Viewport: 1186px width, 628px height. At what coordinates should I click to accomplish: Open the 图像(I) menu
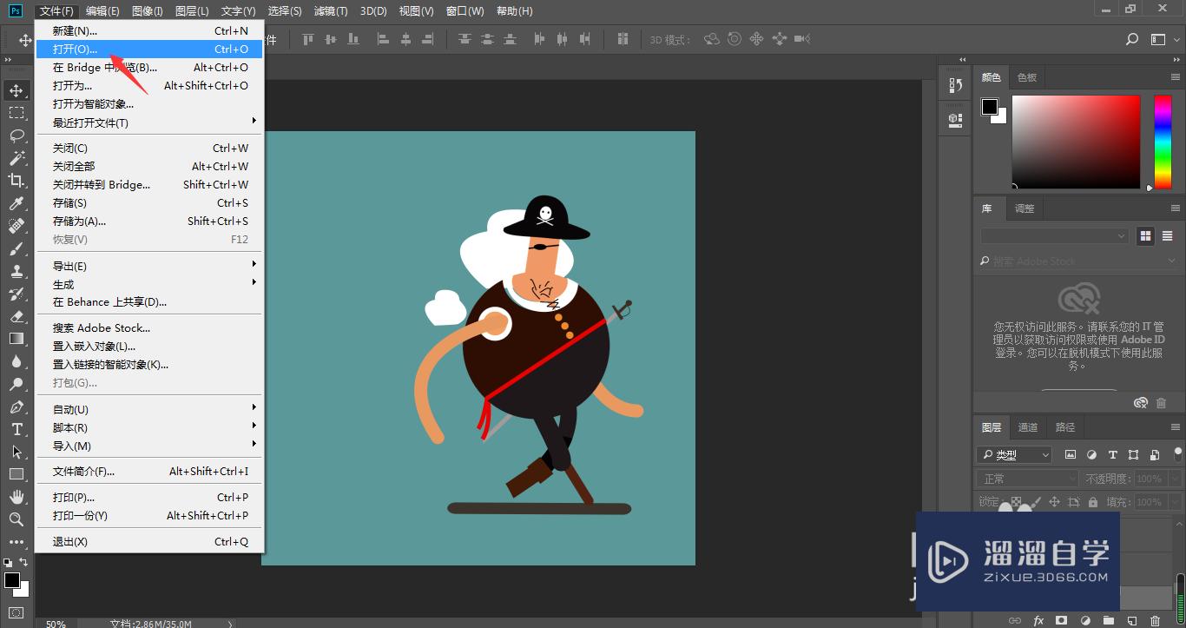pyautogui.click(x=148, y=11)
